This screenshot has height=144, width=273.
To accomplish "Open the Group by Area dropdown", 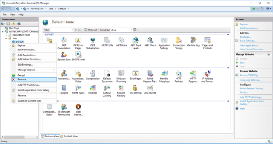I will click(x=122, y=30).
